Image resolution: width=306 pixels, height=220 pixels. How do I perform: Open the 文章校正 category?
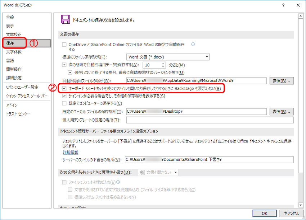coord(14,34)
